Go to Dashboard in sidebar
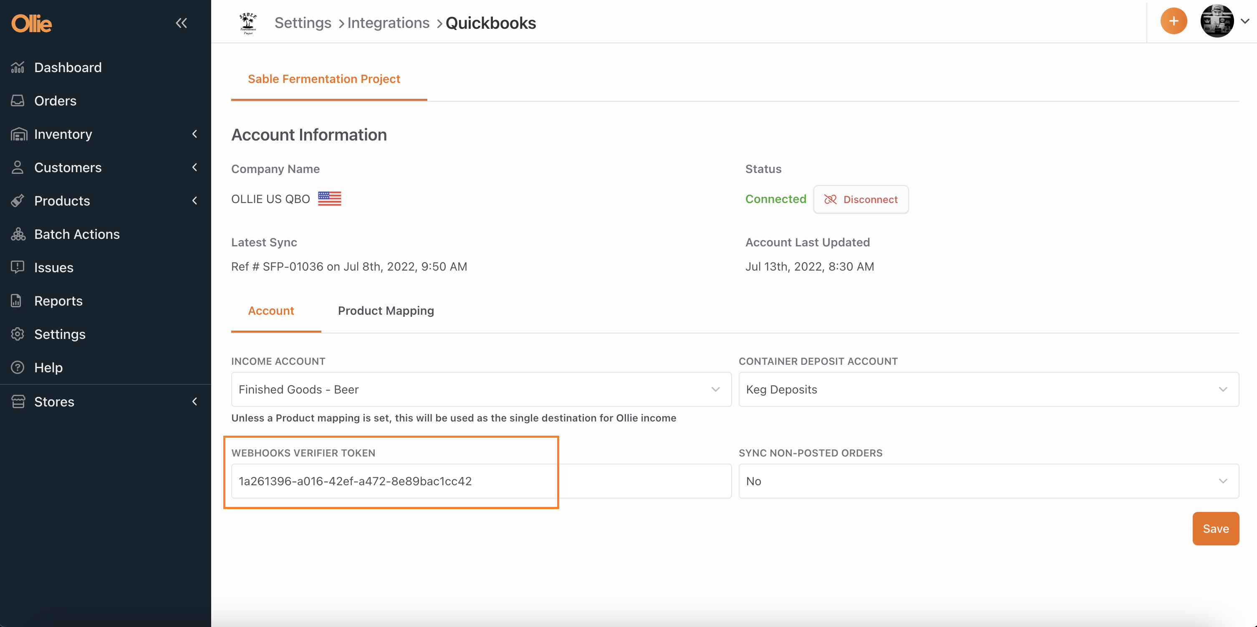 click(68, 67)
